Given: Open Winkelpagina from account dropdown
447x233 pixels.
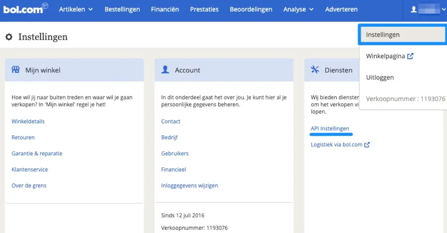Looking at the screenshot, I should (x=385, y=56).
